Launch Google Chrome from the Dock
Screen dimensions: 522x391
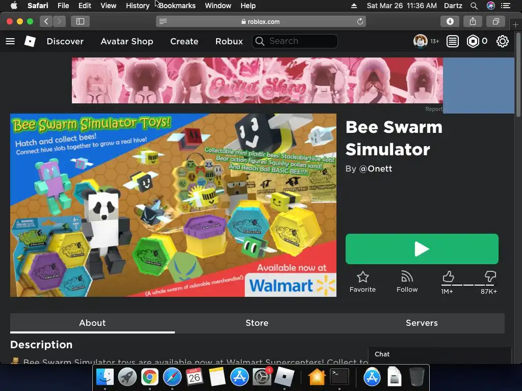(149, 377)
